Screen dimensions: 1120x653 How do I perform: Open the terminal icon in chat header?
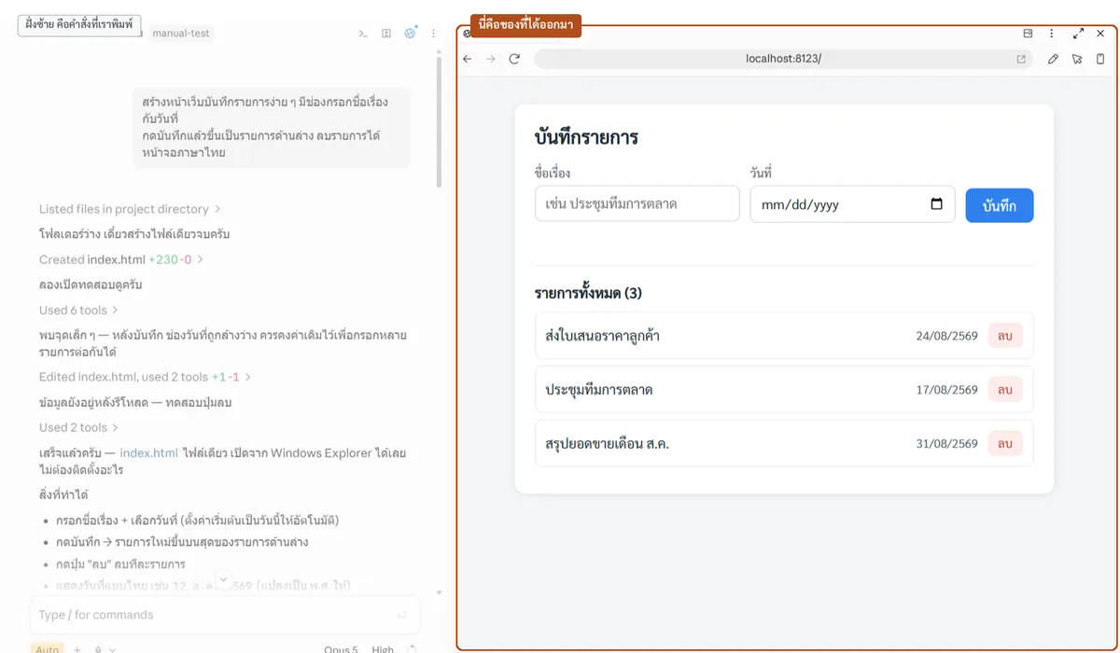coord(363,34)
